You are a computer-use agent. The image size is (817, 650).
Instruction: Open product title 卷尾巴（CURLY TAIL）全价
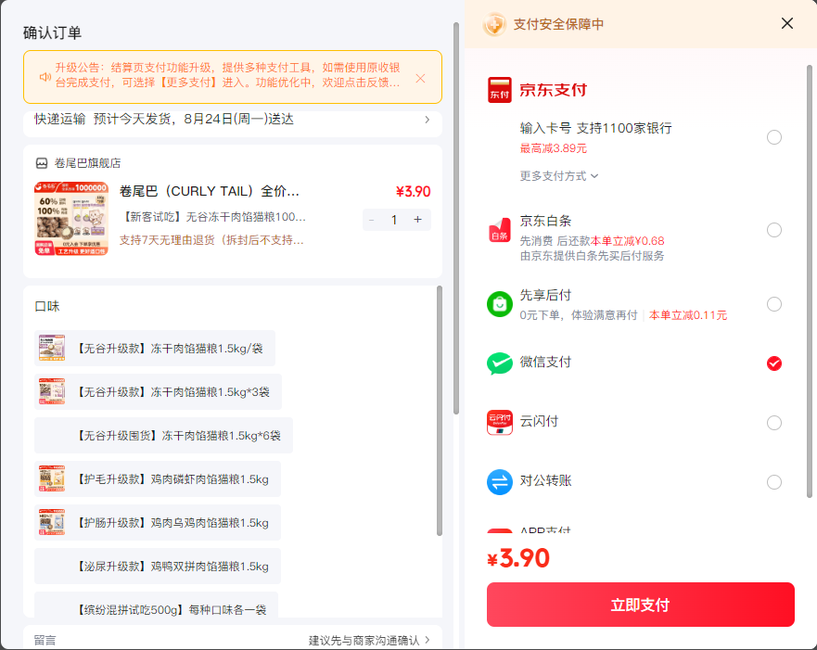[x=210, y=191]
